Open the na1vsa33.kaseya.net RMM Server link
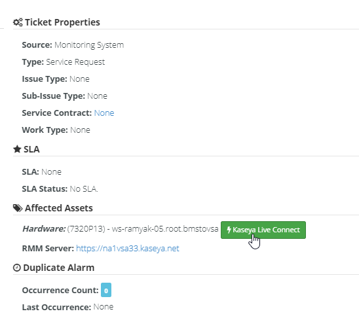359x320 pixels. click(128, 249)
